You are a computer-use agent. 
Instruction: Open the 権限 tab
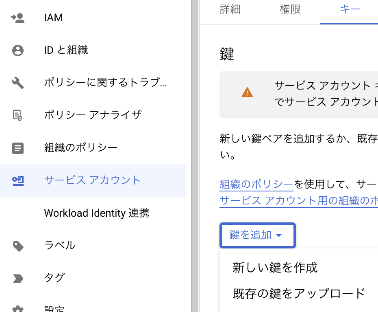pyautogui.click(x=290, y=9)
